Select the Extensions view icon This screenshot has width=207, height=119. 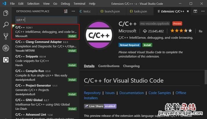tap(6, 60)
